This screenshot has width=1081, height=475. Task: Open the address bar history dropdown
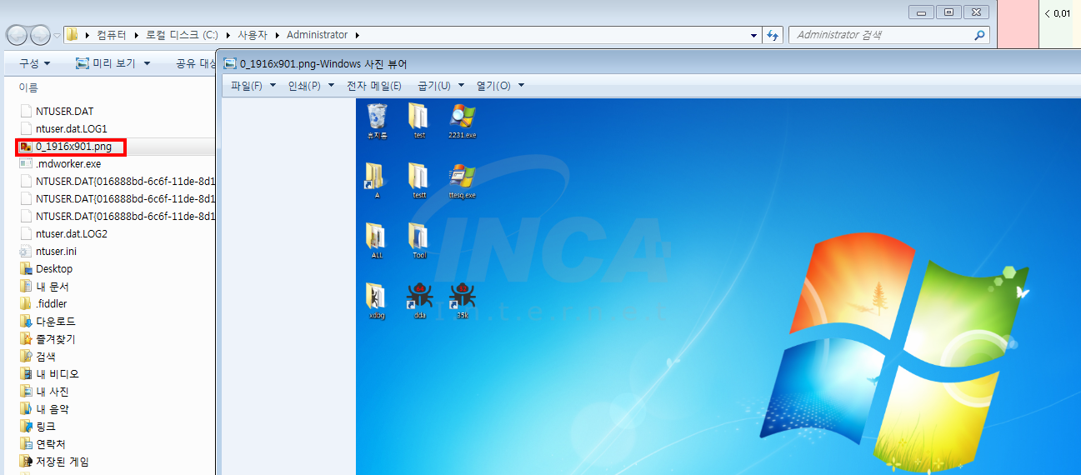click(x=754, y=35)
